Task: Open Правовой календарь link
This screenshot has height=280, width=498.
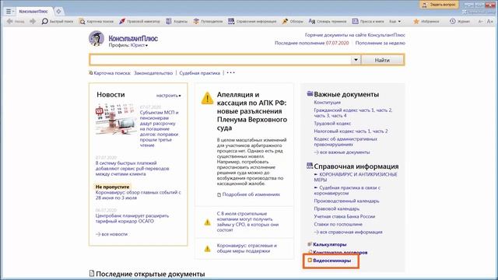Action: click(x=337, y=208)
